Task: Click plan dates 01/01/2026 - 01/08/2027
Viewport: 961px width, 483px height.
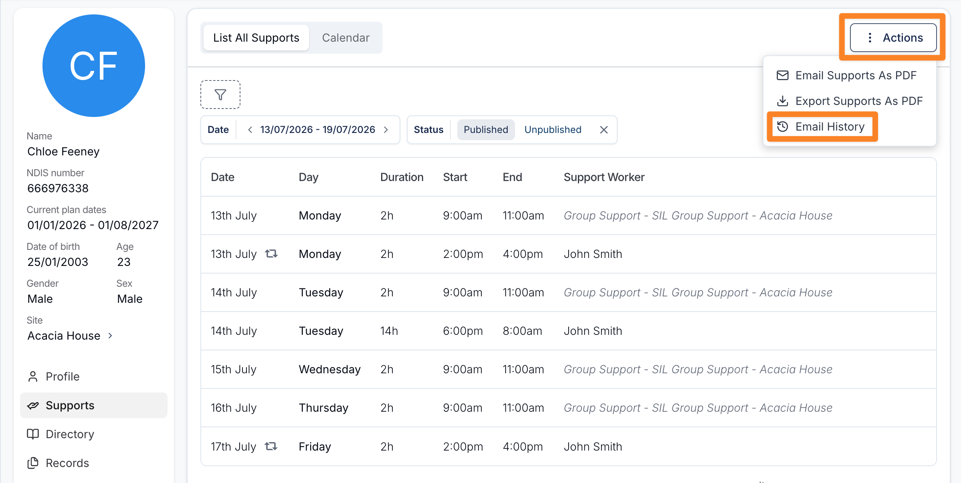Action: coord(93,225)
